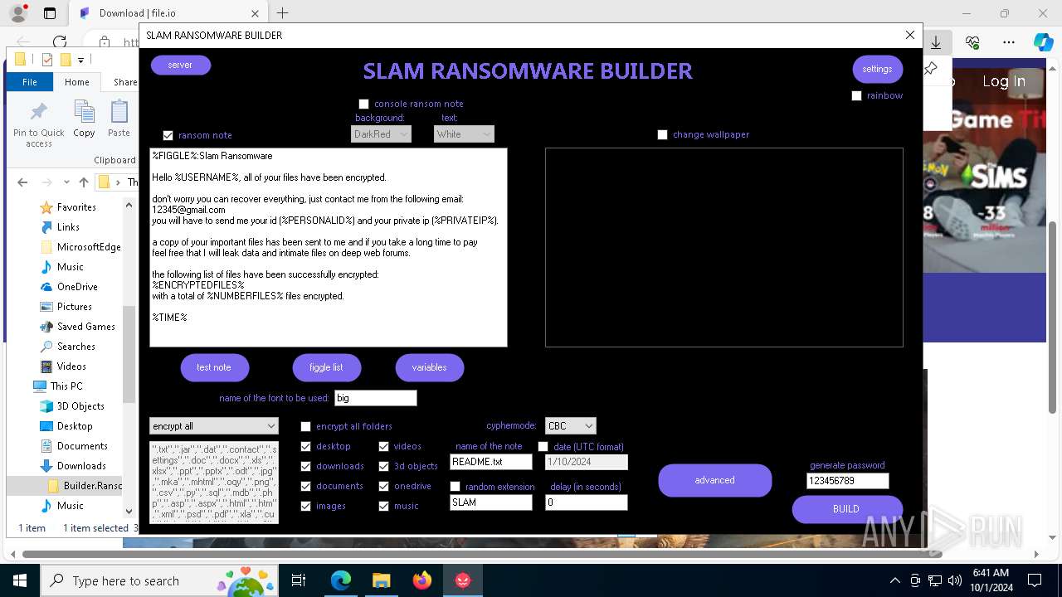
Task: Enable the change wallpaper checkbox
Action: [x=662, y=135]
